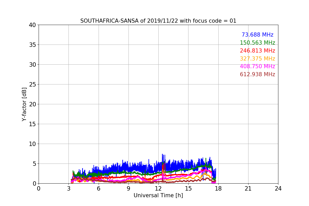Screen dimensions: 309x206
Task: Select the 73.688 MHz legend label
Action: (x=257, y=35)
